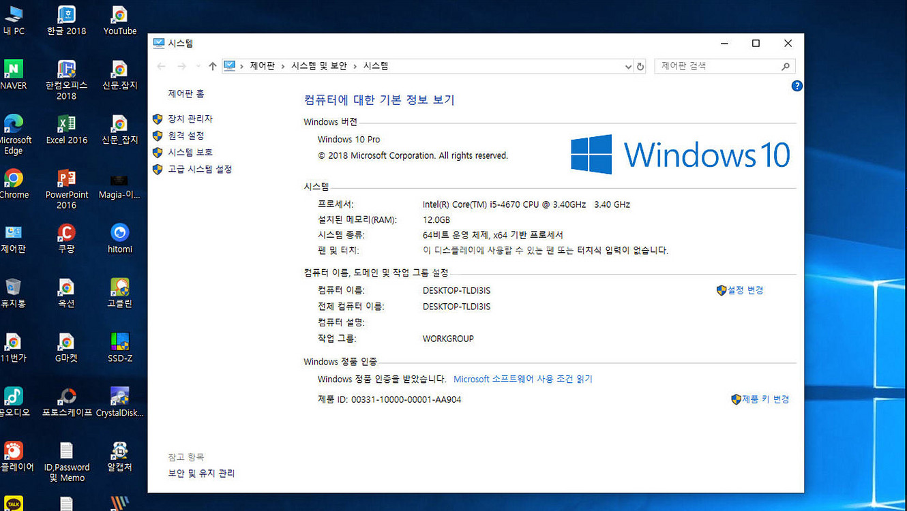Open the 신문.잡지 desktop shortcut
The width and height of the screenshot is (907, 511).
pos(120,74)
